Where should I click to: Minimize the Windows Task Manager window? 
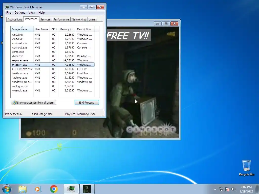(x=83, y=7)
